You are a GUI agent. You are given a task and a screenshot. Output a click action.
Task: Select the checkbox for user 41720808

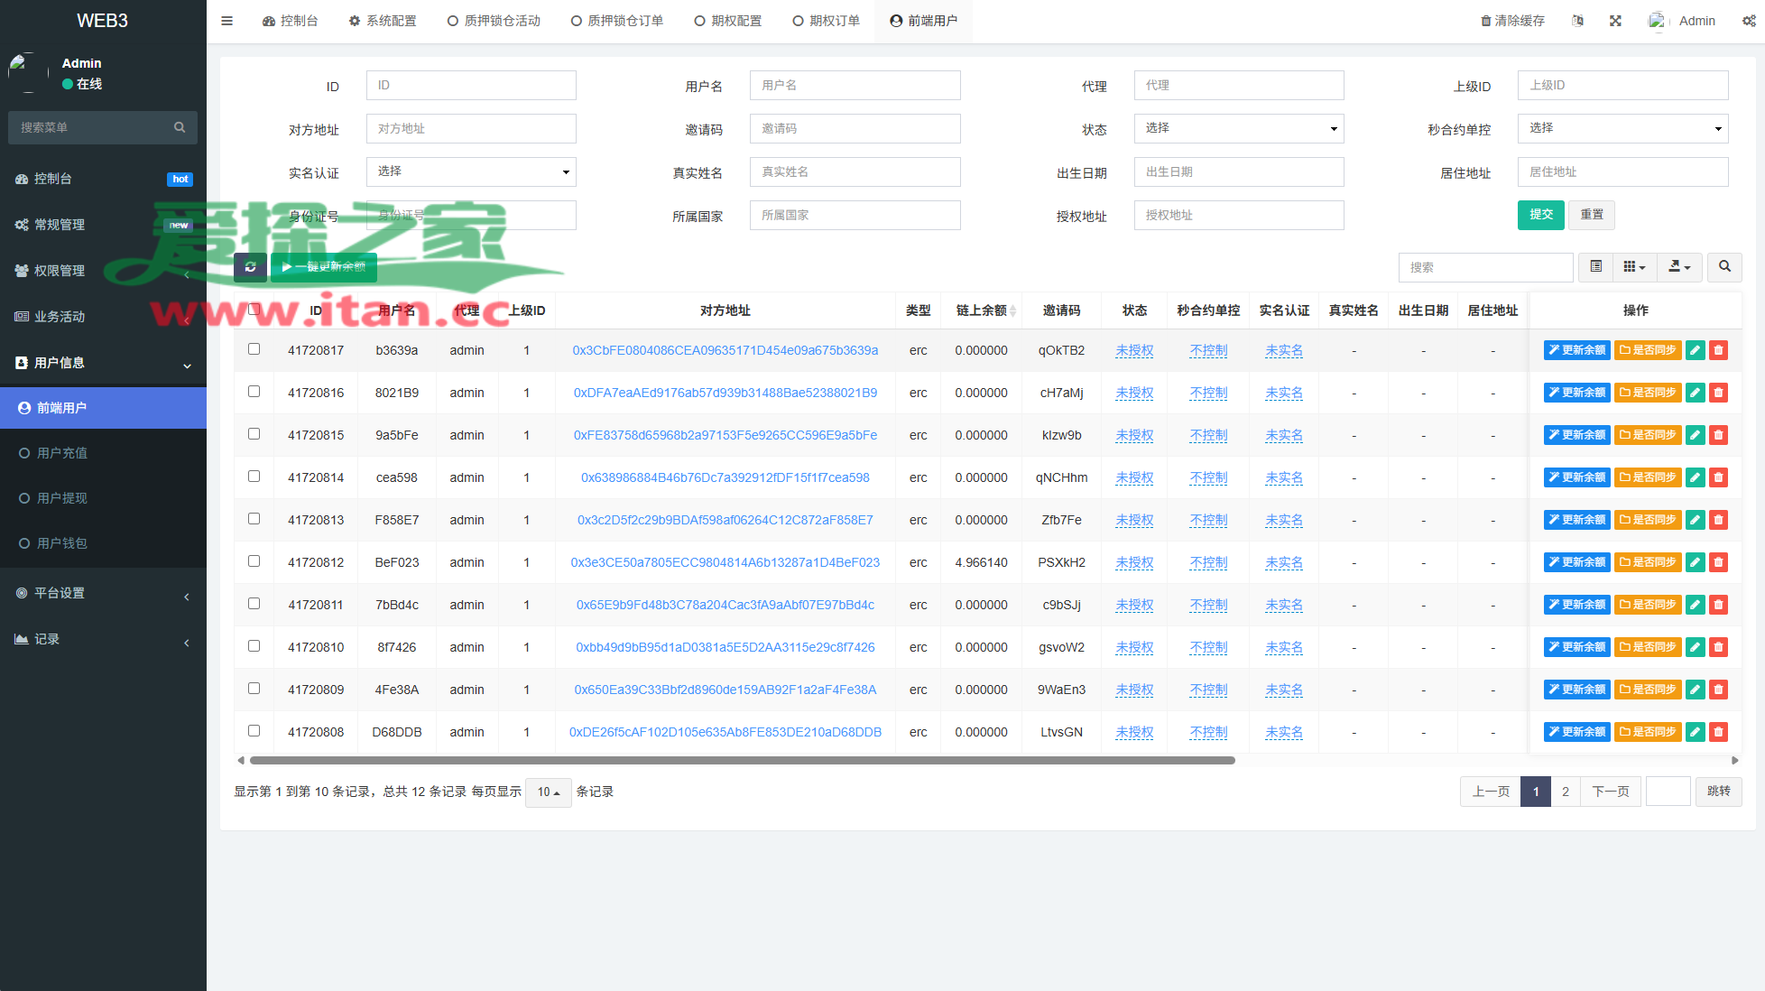pos(254,731)
